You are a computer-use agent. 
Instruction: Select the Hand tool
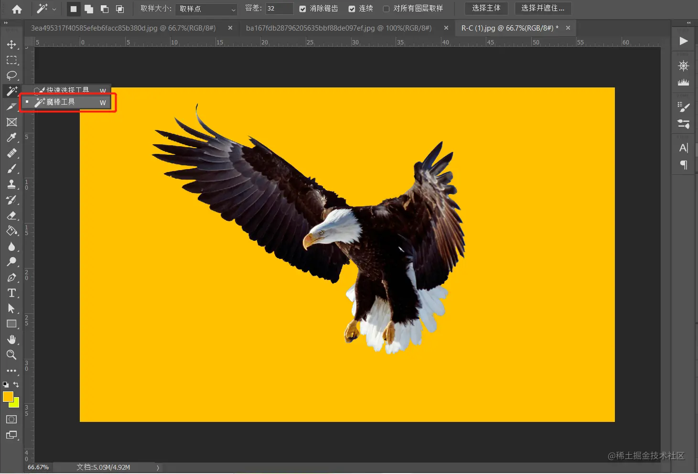coord(11,340)
